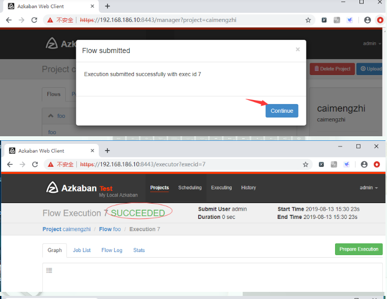
Task: Click address bar URL in bottom browser window
Action: 143,164
